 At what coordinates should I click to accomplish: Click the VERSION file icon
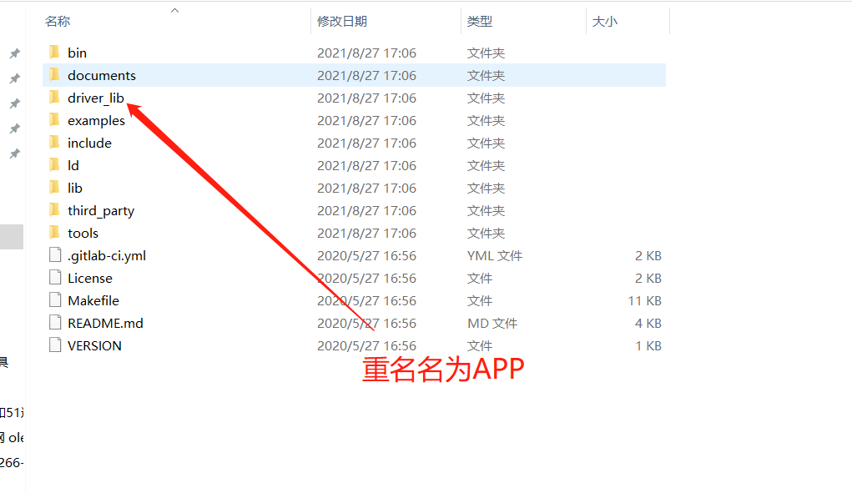[x=55, y=345]
